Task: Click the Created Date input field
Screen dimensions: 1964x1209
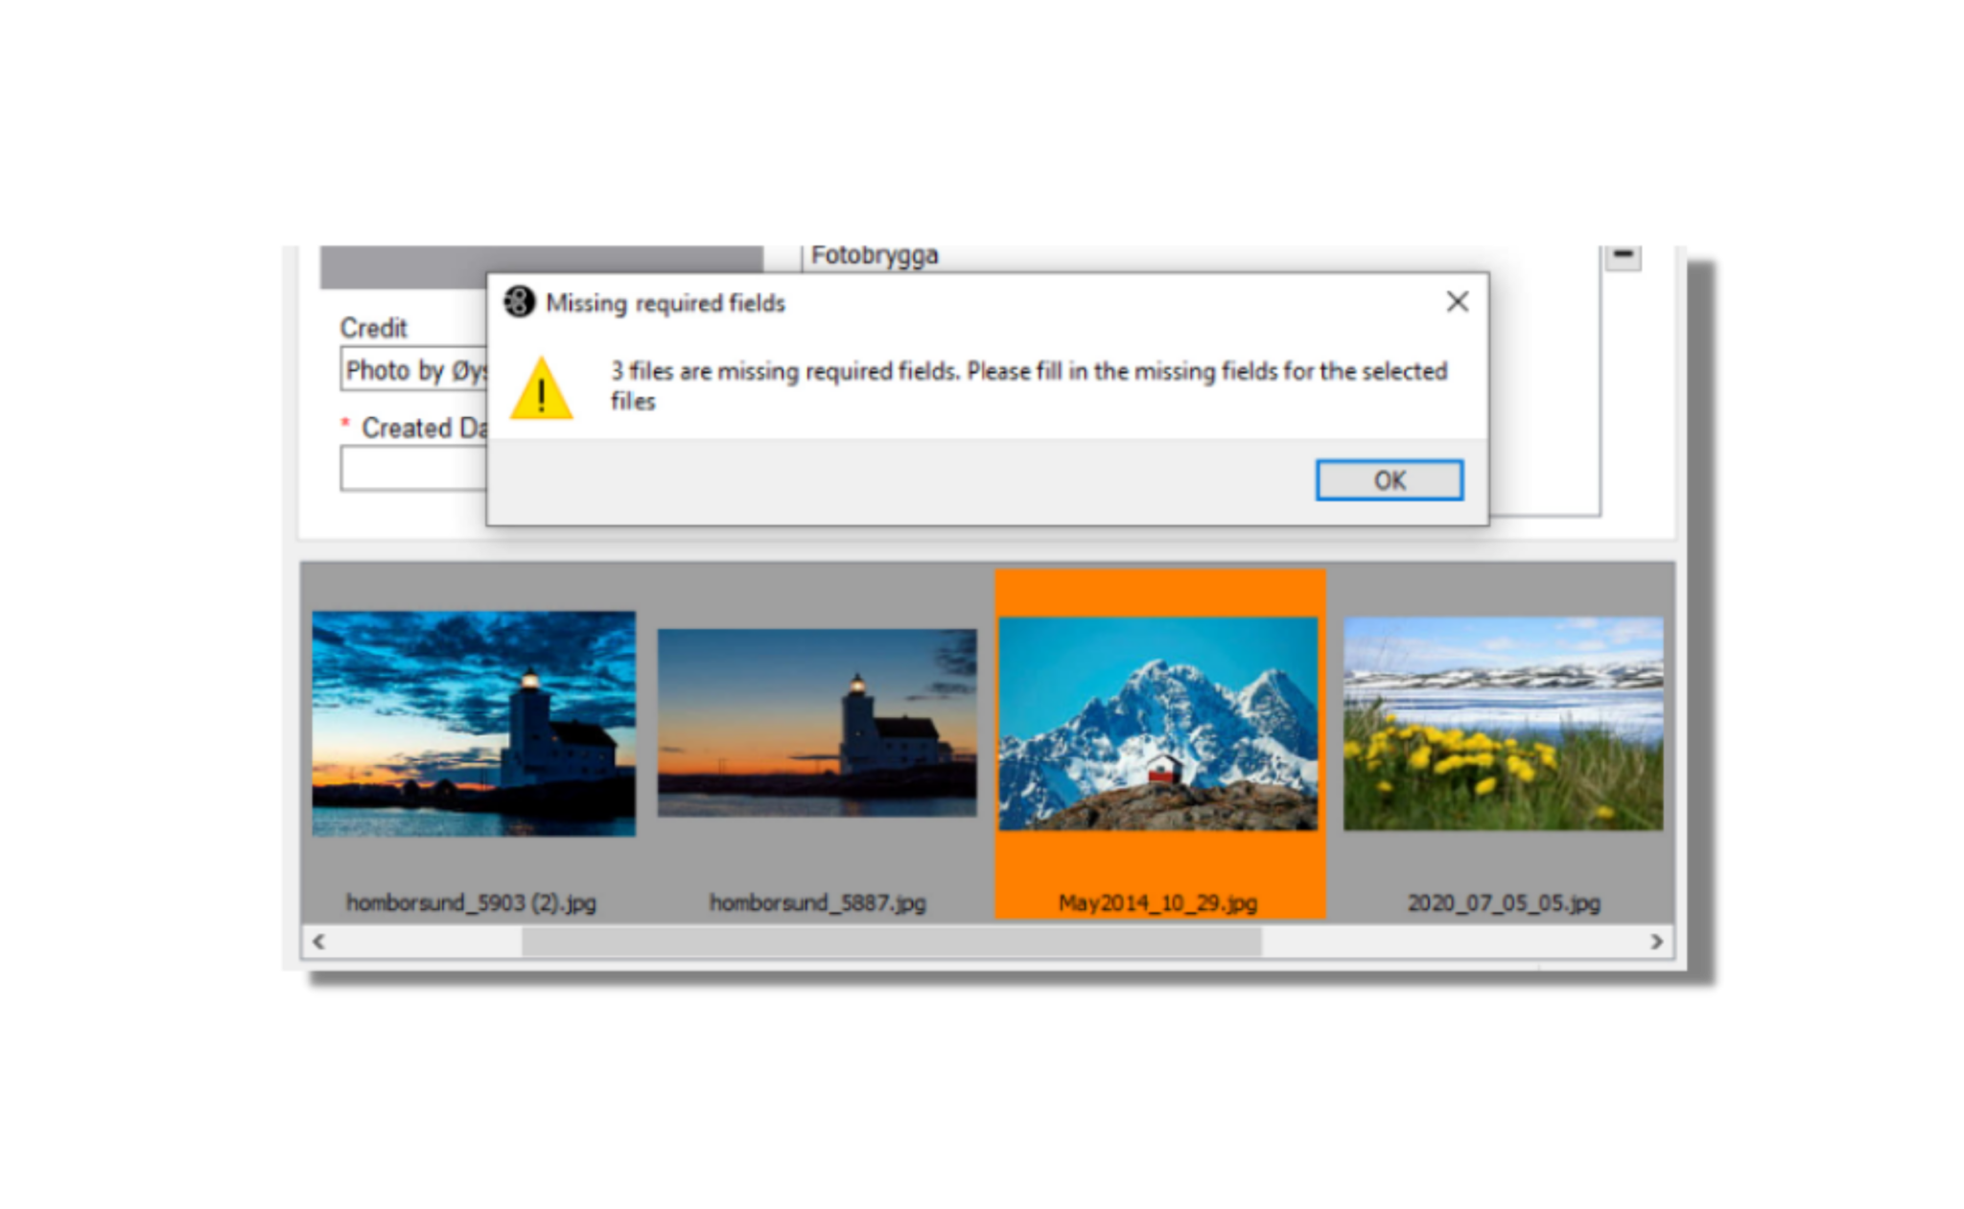Action: click(414, 469)
